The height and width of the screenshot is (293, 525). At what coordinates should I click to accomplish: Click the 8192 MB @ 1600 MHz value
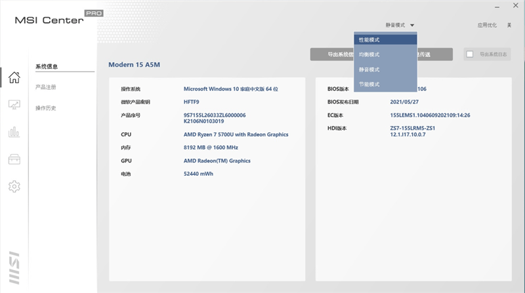coord(211,147)
